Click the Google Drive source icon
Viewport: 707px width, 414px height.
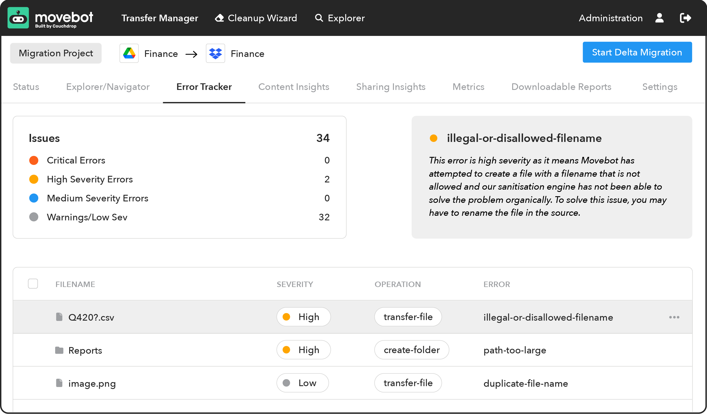129,53
